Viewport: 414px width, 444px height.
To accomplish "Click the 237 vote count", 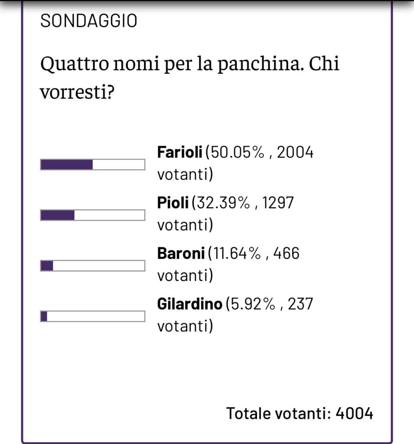I will [300, 304].
